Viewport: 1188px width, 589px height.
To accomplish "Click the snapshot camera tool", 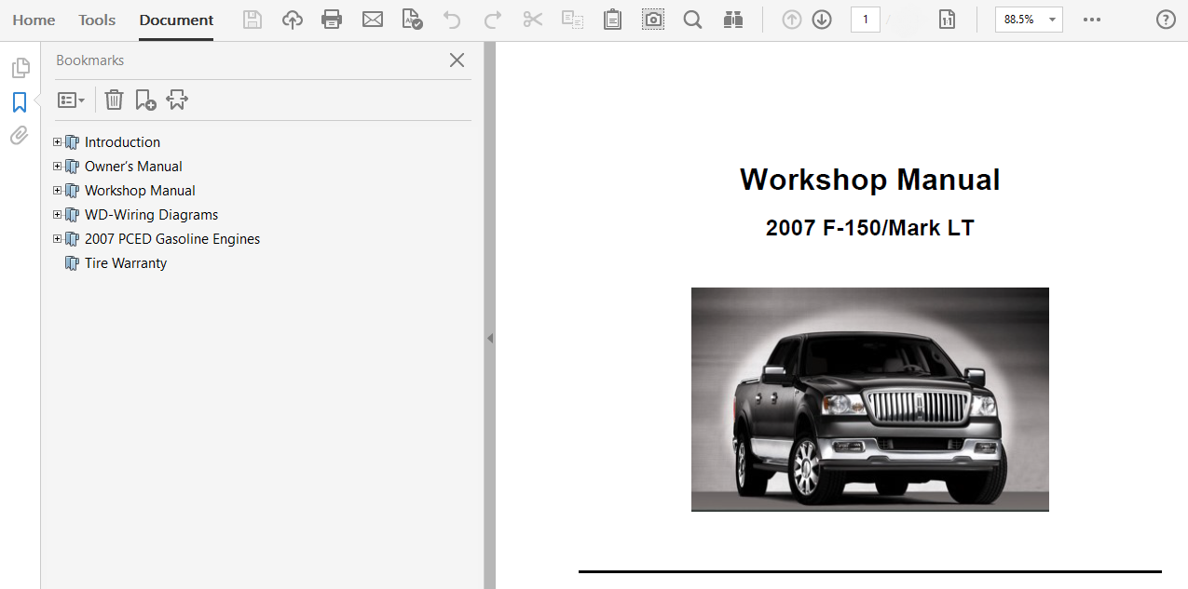I will pyautogui.click(x=653, y=20).
